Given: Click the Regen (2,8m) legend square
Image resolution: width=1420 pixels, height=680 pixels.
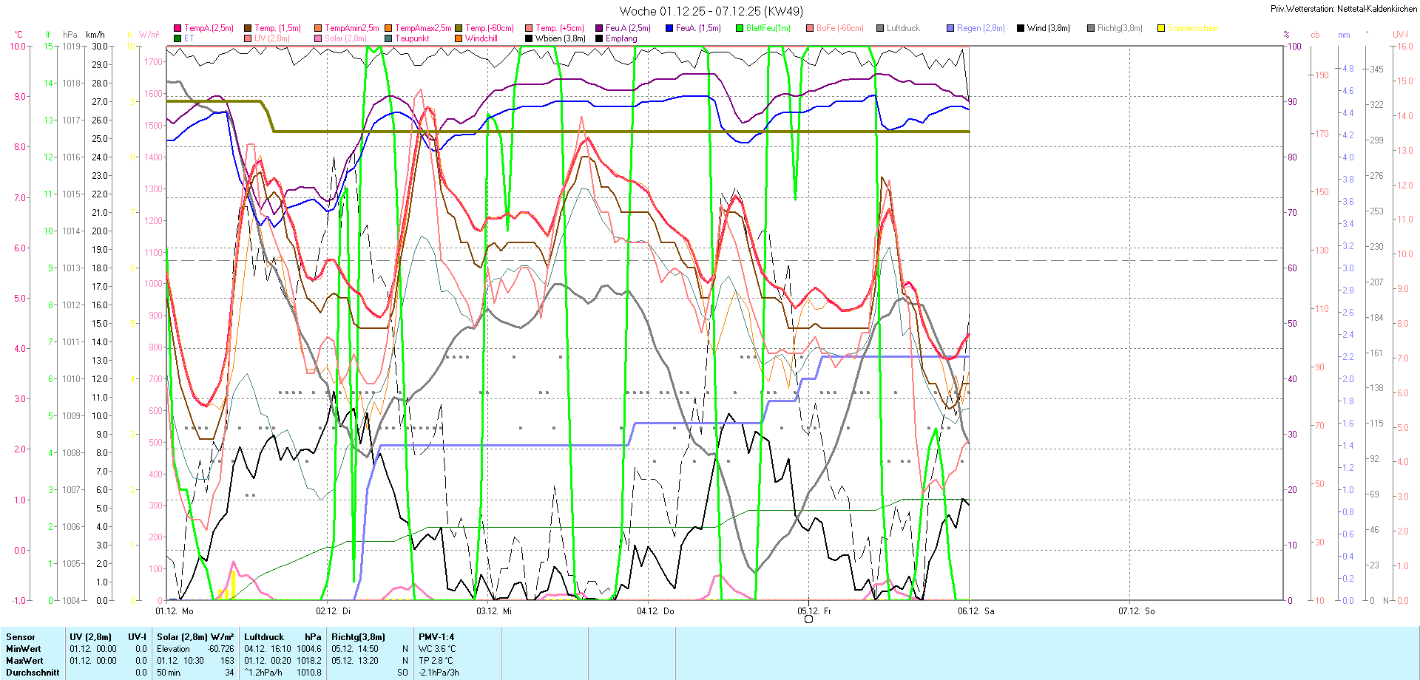Looking at the screenshot, I should [950, 28].
